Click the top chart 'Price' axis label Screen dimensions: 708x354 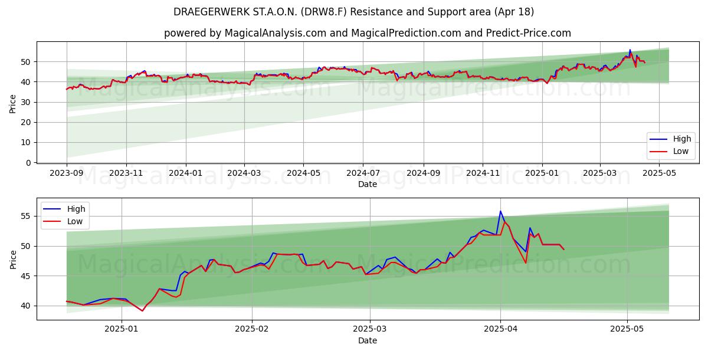tap(13, 103)
